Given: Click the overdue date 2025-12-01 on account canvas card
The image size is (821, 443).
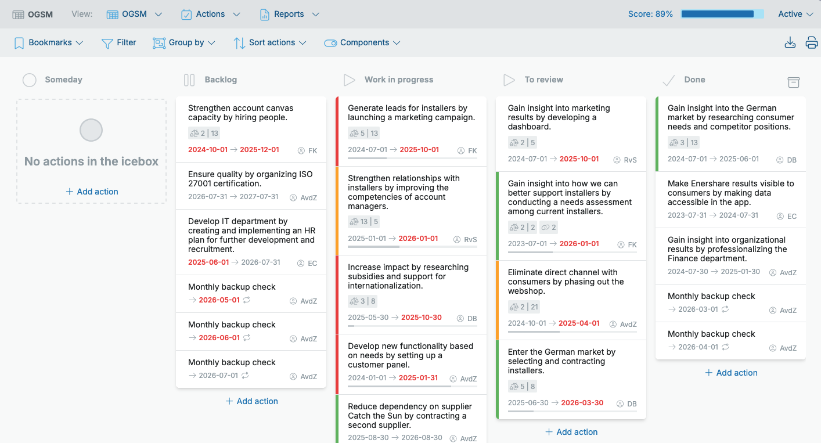Looking at the screenshot, I should [x=259, y=150].
